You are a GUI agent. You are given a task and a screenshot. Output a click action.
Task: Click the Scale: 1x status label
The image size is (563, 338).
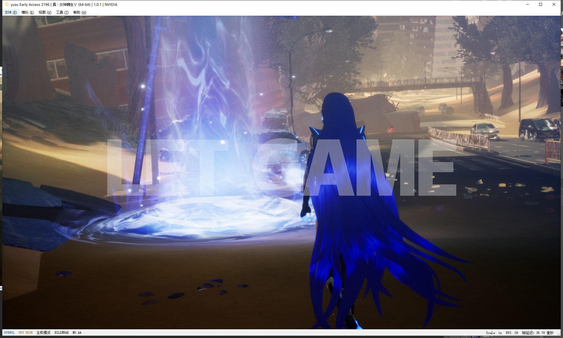tap(493, 333)
